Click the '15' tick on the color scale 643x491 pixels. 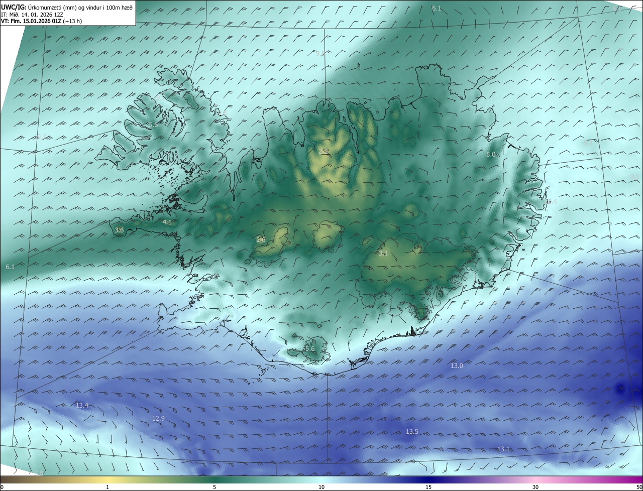click(x=428, y=487)
